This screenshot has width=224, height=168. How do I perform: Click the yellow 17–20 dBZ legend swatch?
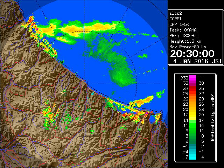[x=192, y=115]
